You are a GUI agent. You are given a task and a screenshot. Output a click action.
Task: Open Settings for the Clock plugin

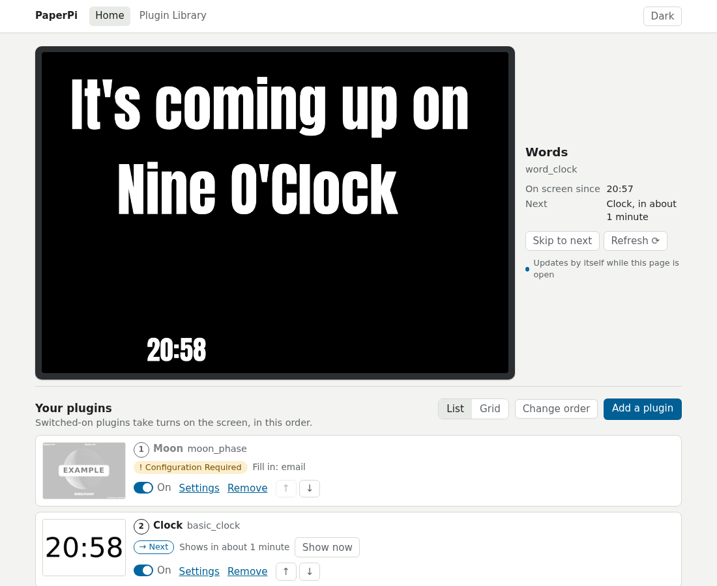[x=199, y=571]
